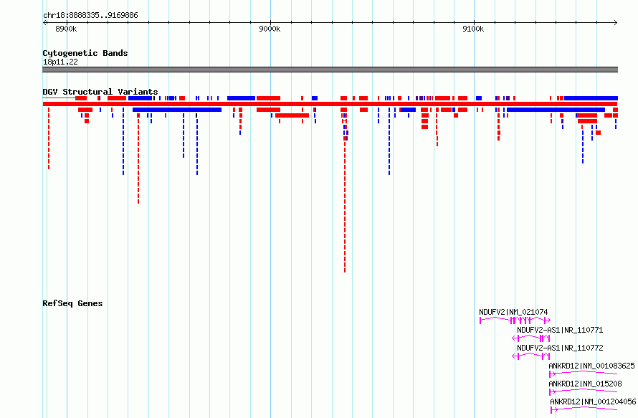Click the NDUFV2-AS1 NR_110771 transcript glyph
638x418 pixels.
[531, 338]
